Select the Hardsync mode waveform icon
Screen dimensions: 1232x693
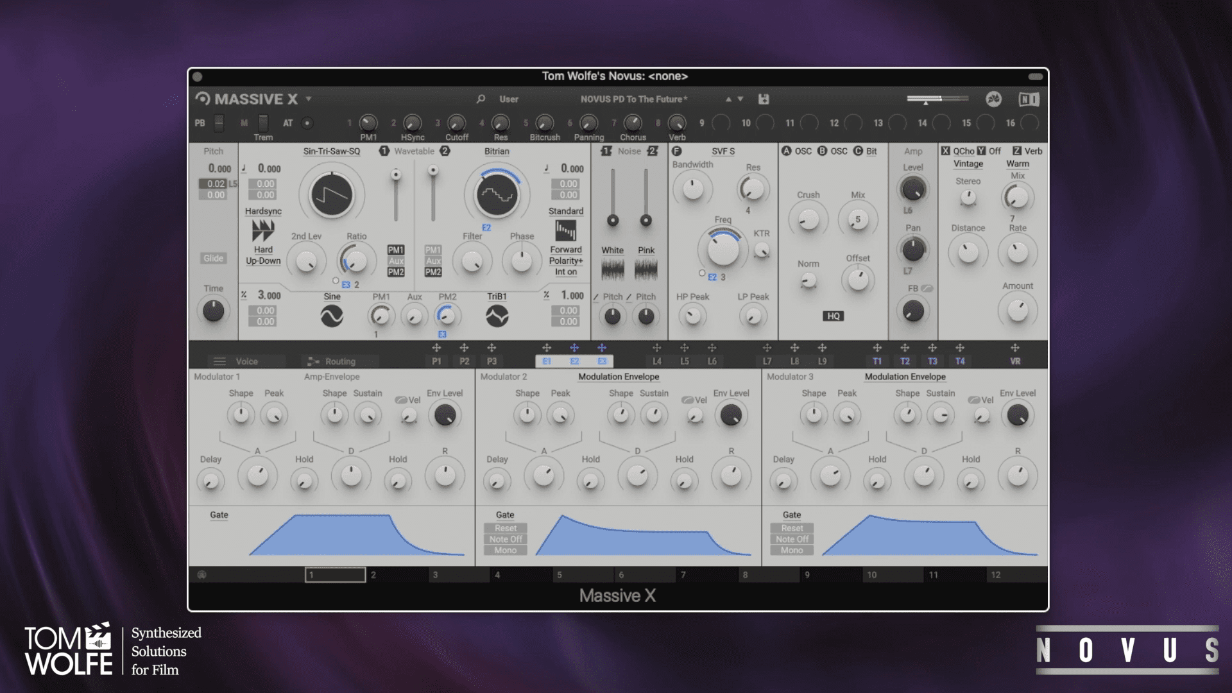tap(263, 230)
